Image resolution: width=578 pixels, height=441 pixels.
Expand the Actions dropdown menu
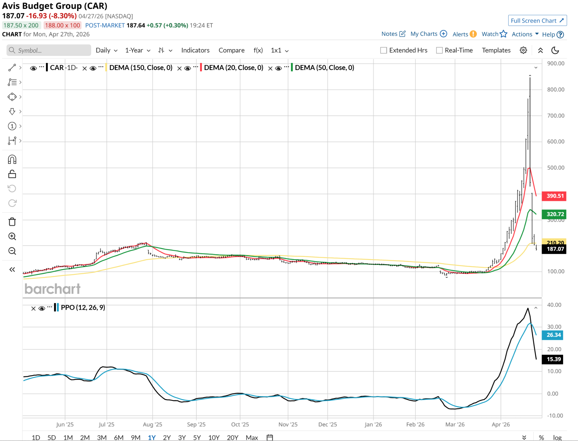click(525, 34)
